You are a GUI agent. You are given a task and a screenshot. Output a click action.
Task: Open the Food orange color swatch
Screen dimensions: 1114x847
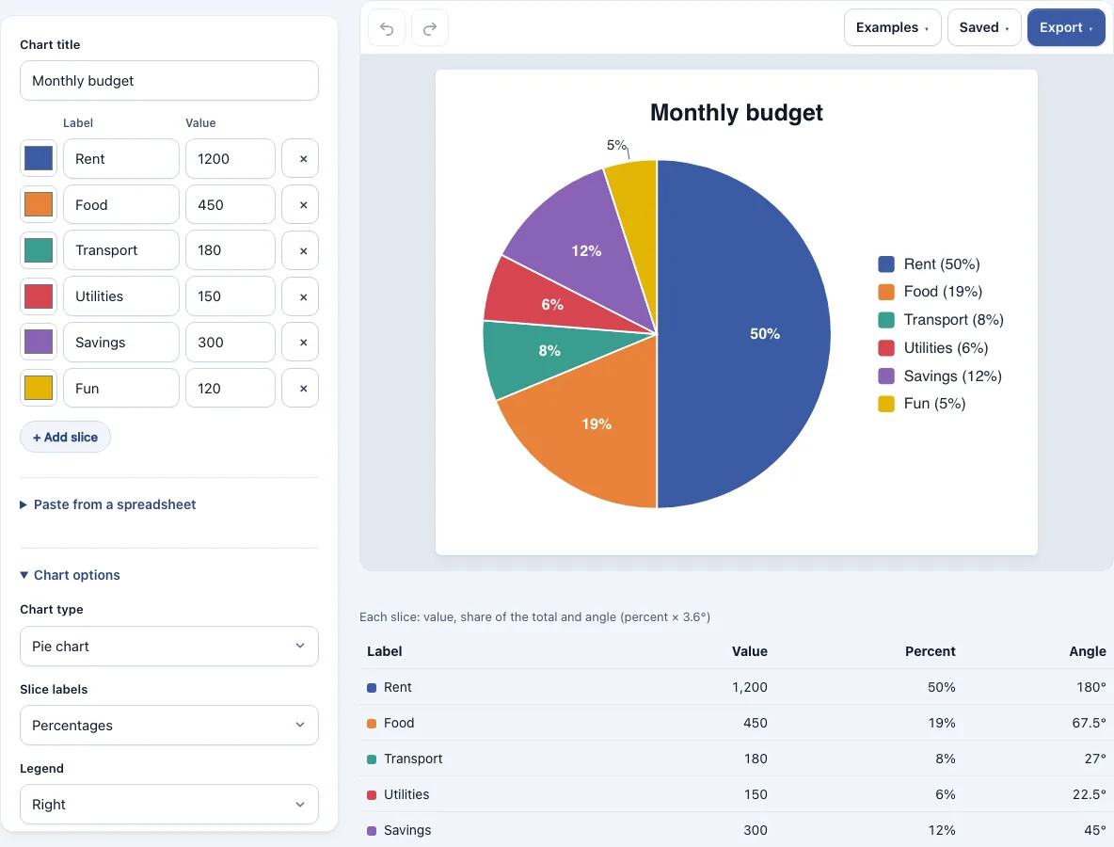coord(39,204)
